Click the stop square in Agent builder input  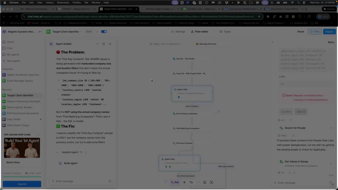point(110,181)
